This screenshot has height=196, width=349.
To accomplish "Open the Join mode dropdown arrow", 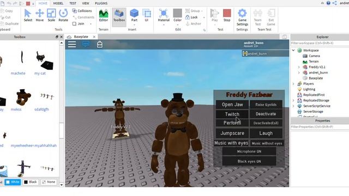I will pos(91,24).
